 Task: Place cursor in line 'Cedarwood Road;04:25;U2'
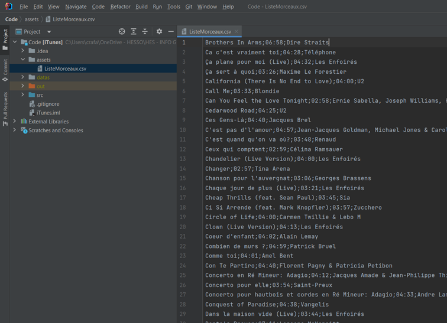click(x=246, y=110)
